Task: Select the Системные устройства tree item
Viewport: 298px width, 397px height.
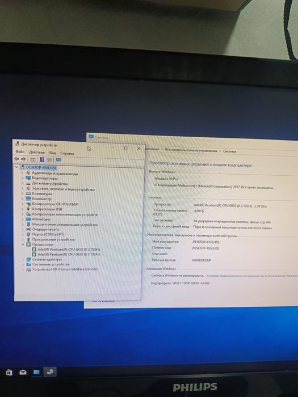Action: [x=51, y=264]
